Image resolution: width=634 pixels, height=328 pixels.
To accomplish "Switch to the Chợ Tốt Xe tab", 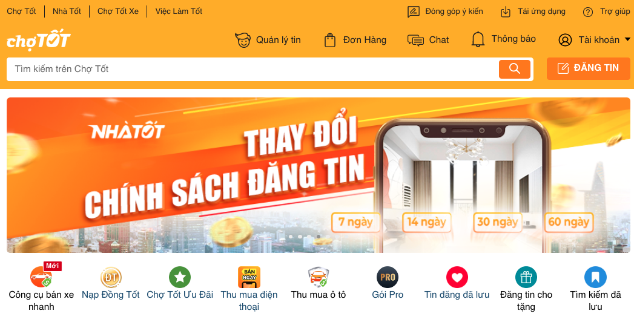I will tap(118, 11).
